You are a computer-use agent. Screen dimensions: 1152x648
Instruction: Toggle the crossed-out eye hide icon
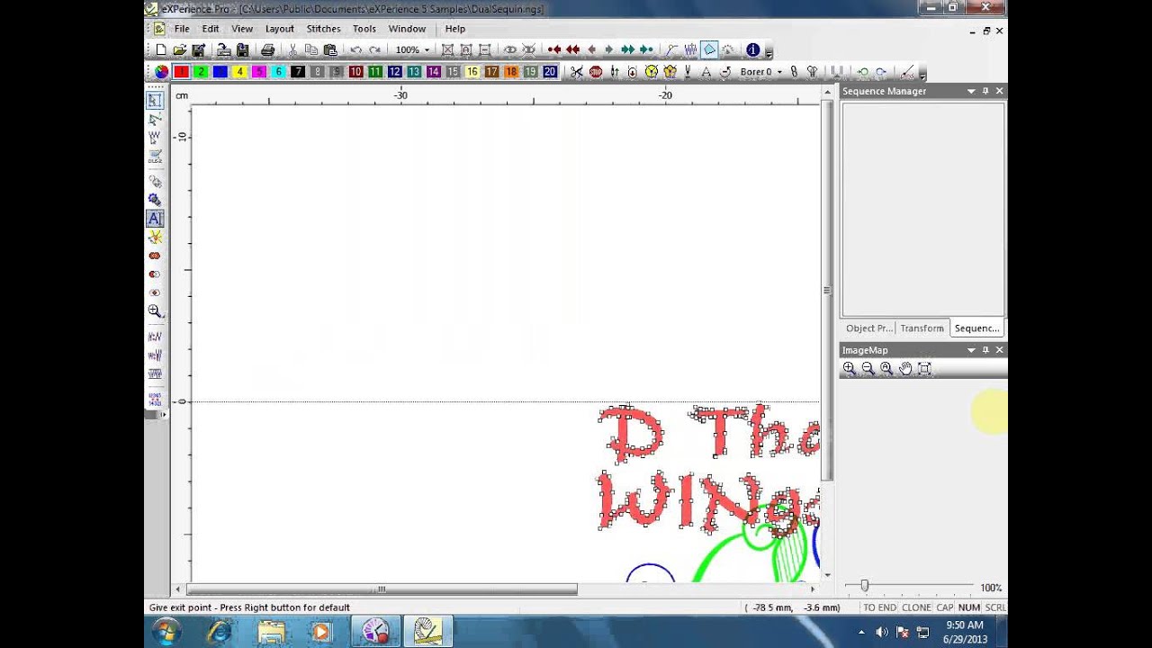(528, 50)
